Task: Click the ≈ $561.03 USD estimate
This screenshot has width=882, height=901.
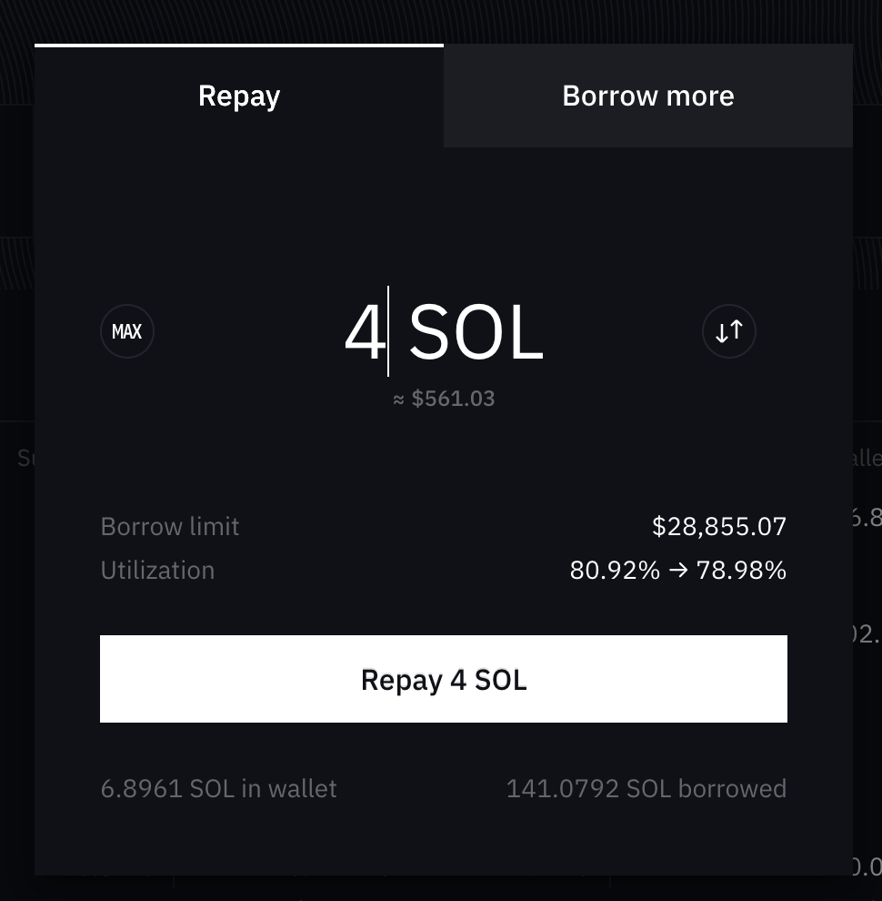Action: pos(444,399)
